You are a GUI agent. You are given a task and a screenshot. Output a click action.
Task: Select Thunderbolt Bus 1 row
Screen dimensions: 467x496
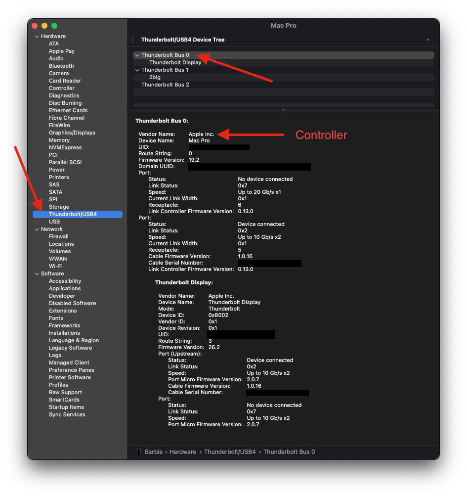283,70
